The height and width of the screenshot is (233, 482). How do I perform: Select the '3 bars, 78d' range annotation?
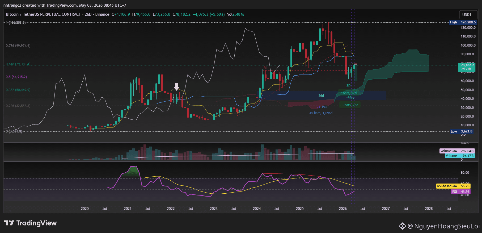point(350,105)
